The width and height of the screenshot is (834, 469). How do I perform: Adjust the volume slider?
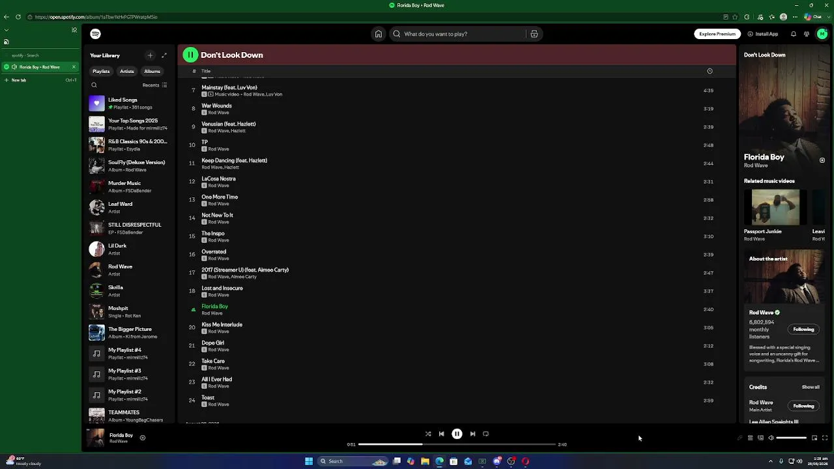pyautogui.click(x=792, y=438)
